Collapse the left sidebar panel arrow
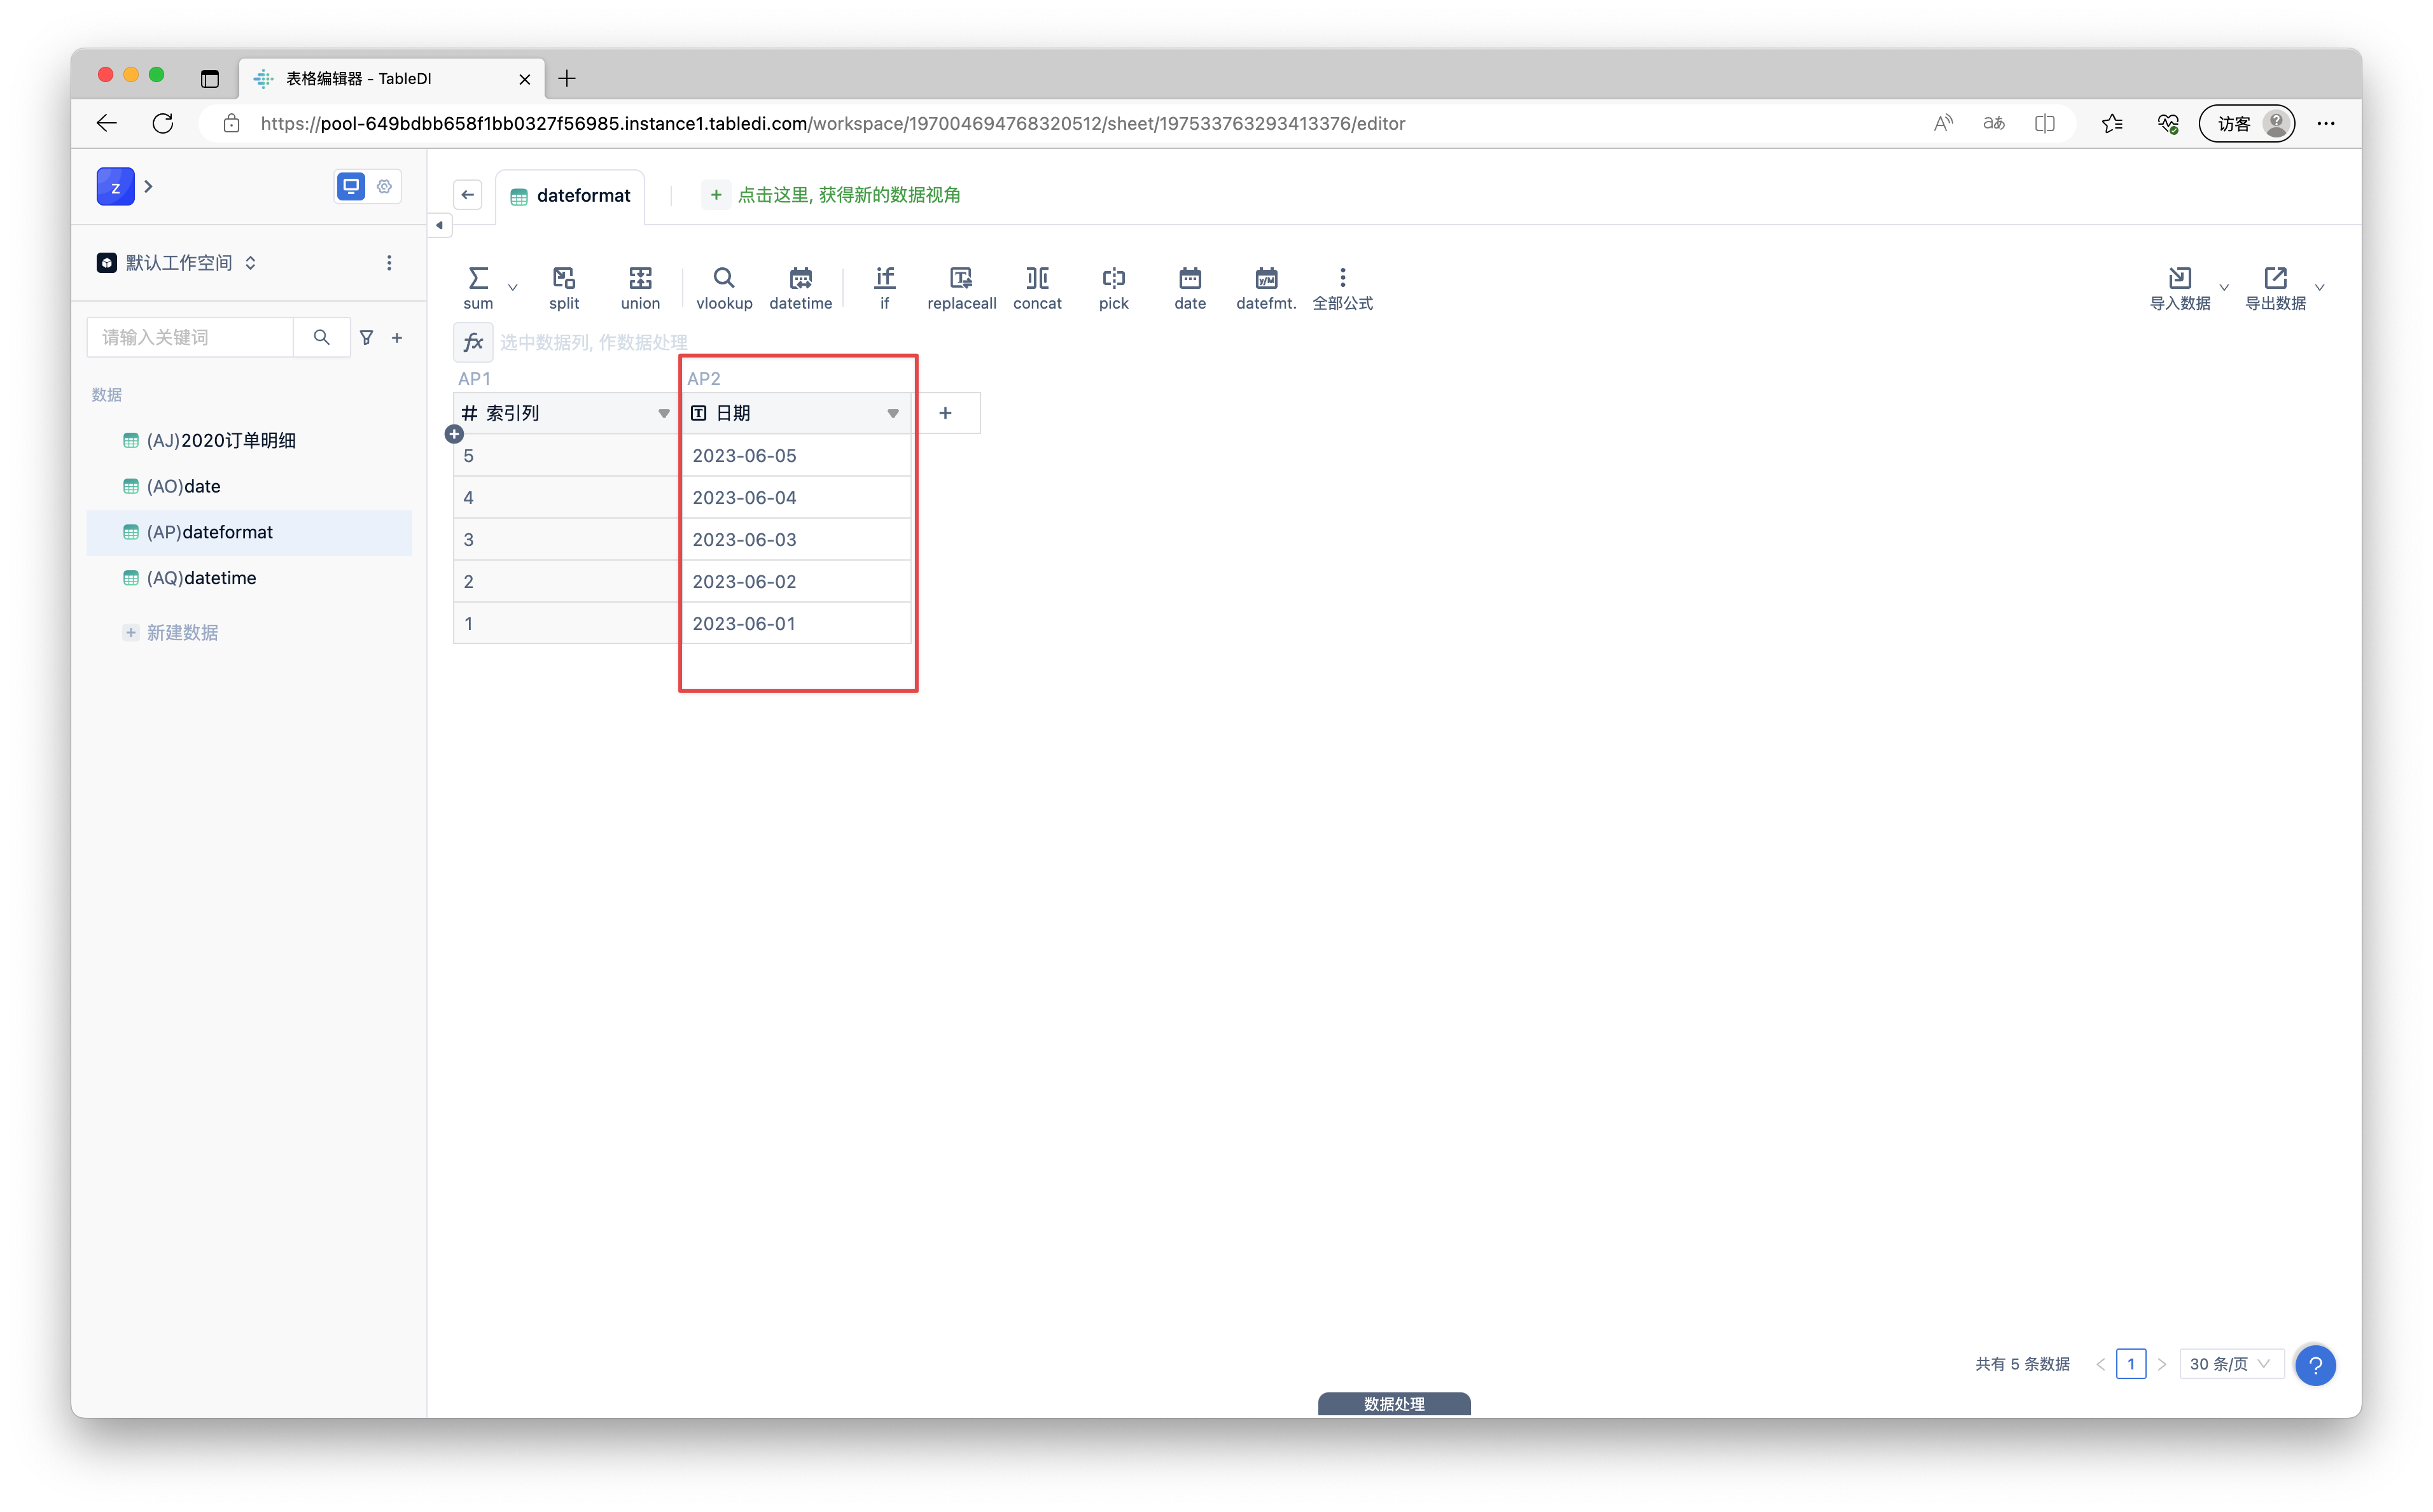This screenshot has height=1512, width=2433. click(x=440, y=225)
